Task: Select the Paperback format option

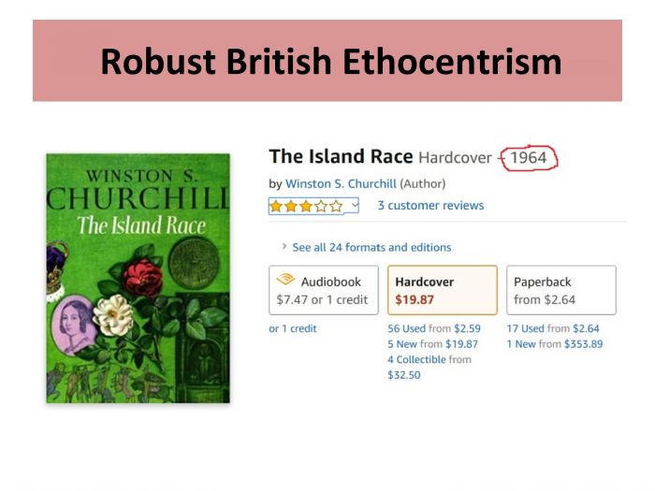Action: pyautogui.click(x=561, y=290)
